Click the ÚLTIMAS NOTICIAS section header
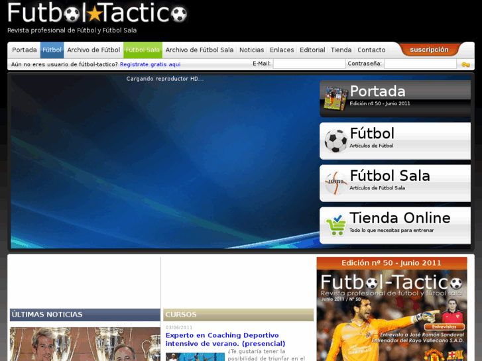The image size is (482, 361). (85, 315)
